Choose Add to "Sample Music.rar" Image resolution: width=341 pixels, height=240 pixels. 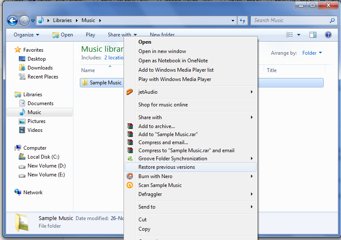(x=191, y=134)
